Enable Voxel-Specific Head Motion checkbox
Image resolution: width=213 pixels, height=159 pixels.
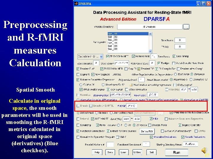pyautogui.click(x=173, y=63)
